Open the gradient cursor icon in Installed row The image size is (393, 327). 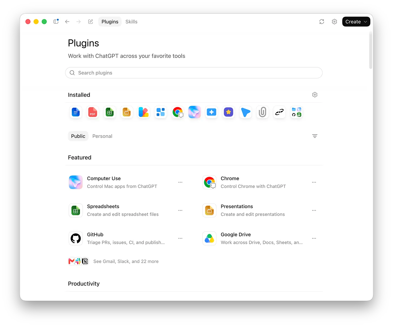pos(195,112)
